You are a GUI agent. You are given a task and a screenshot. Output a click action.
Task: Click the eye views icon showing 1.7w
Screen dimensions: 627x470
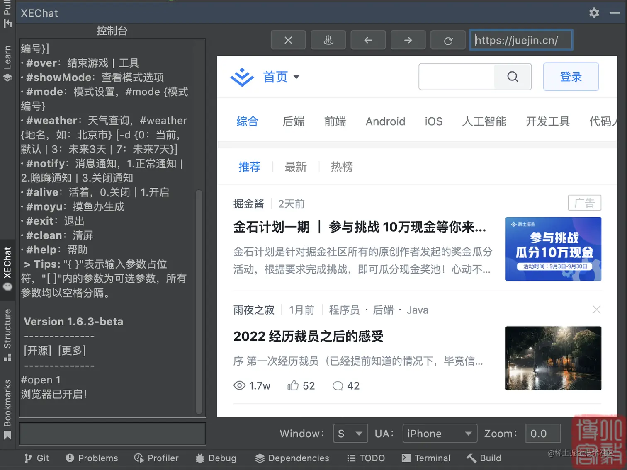[x=239, y=385]
